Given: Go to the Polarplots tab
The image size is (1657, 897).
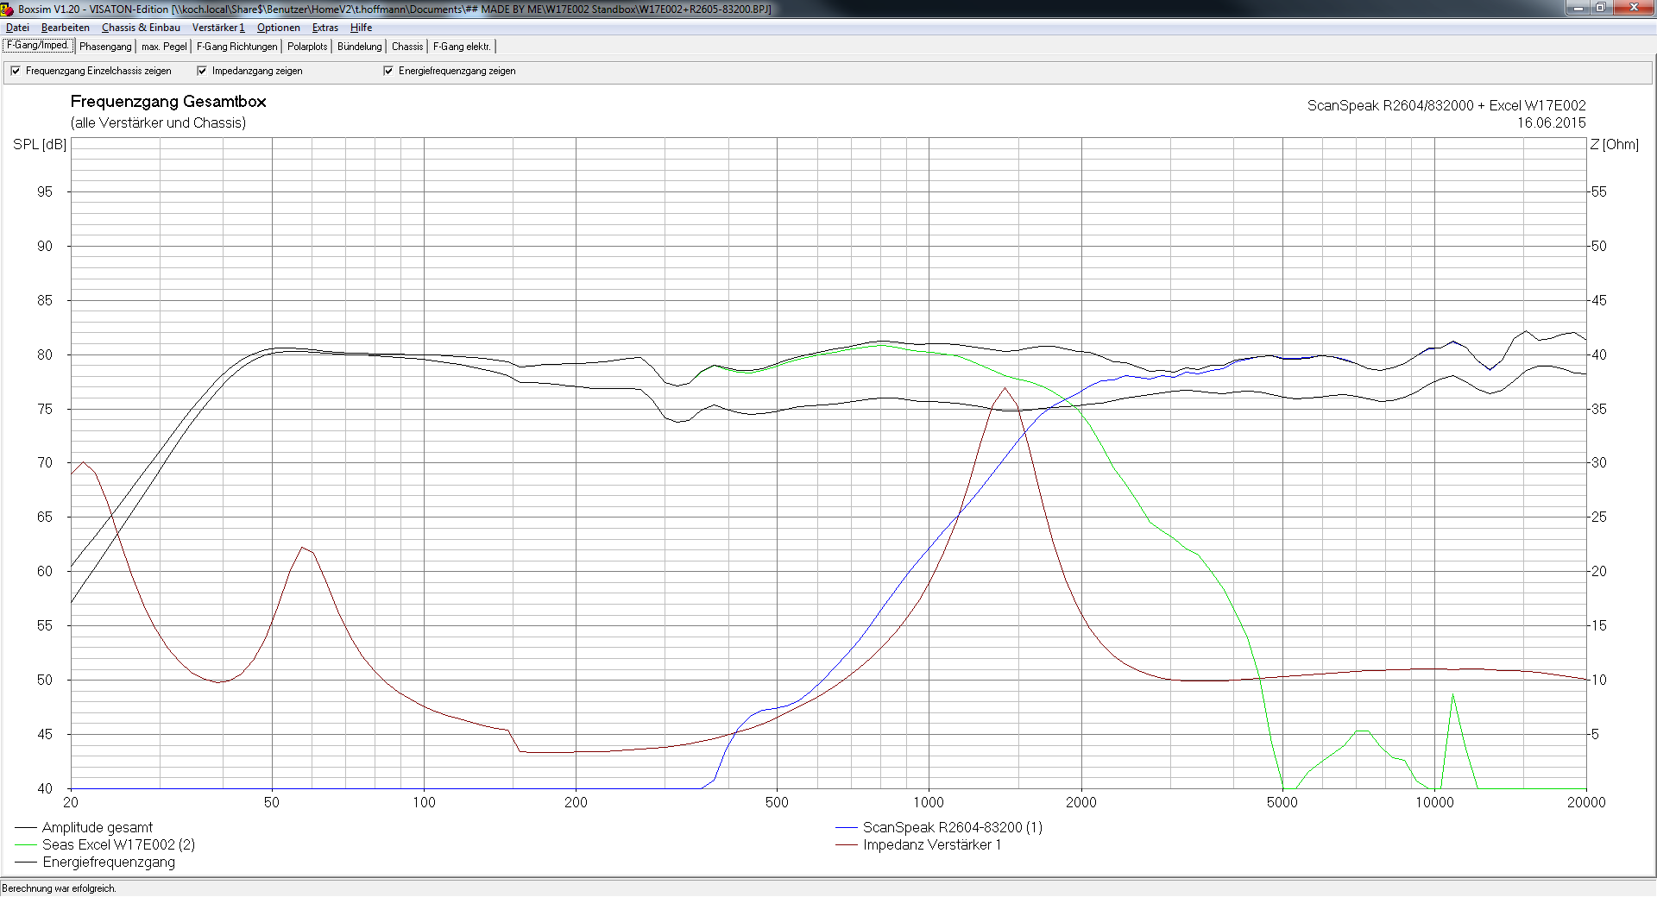Looking at the screenshot, I should pos(307,47).
